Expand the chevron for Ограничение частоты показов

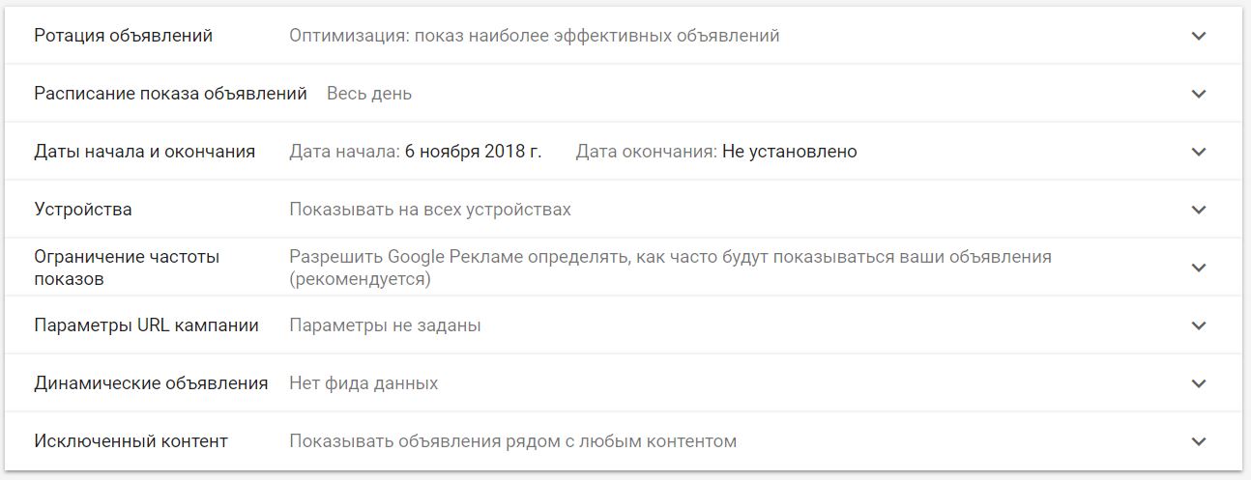click(x=1199, y=268)
